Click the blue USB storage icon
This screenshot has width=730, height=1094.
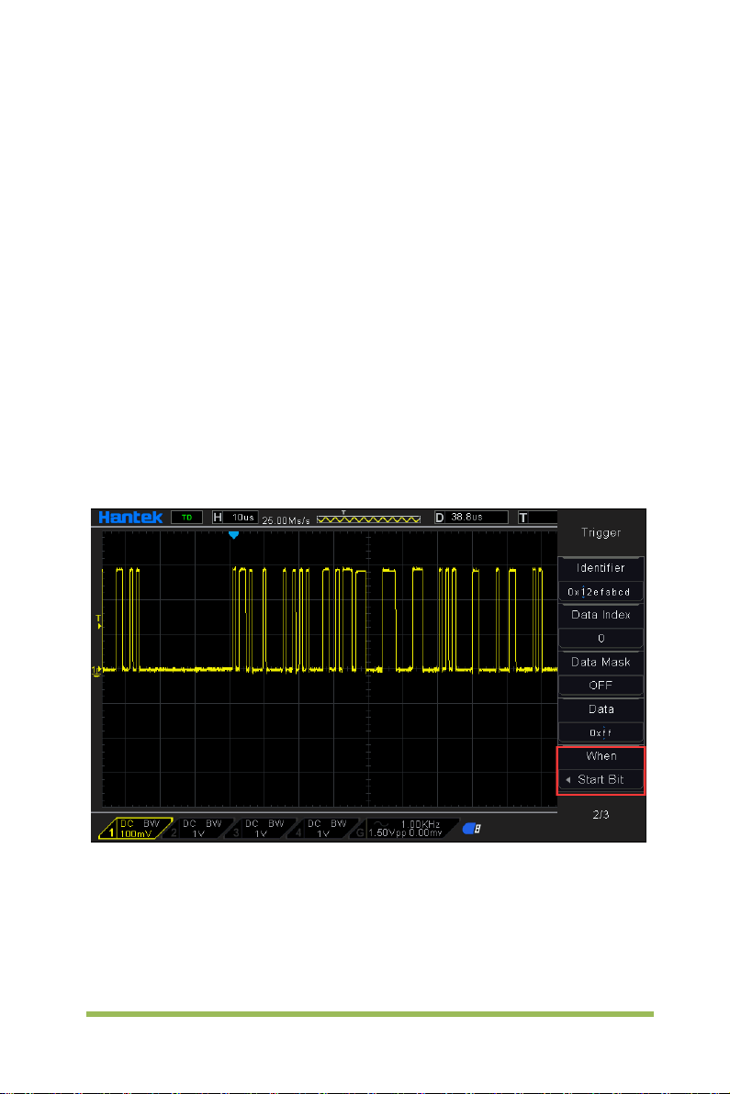[x=472, y=829]
